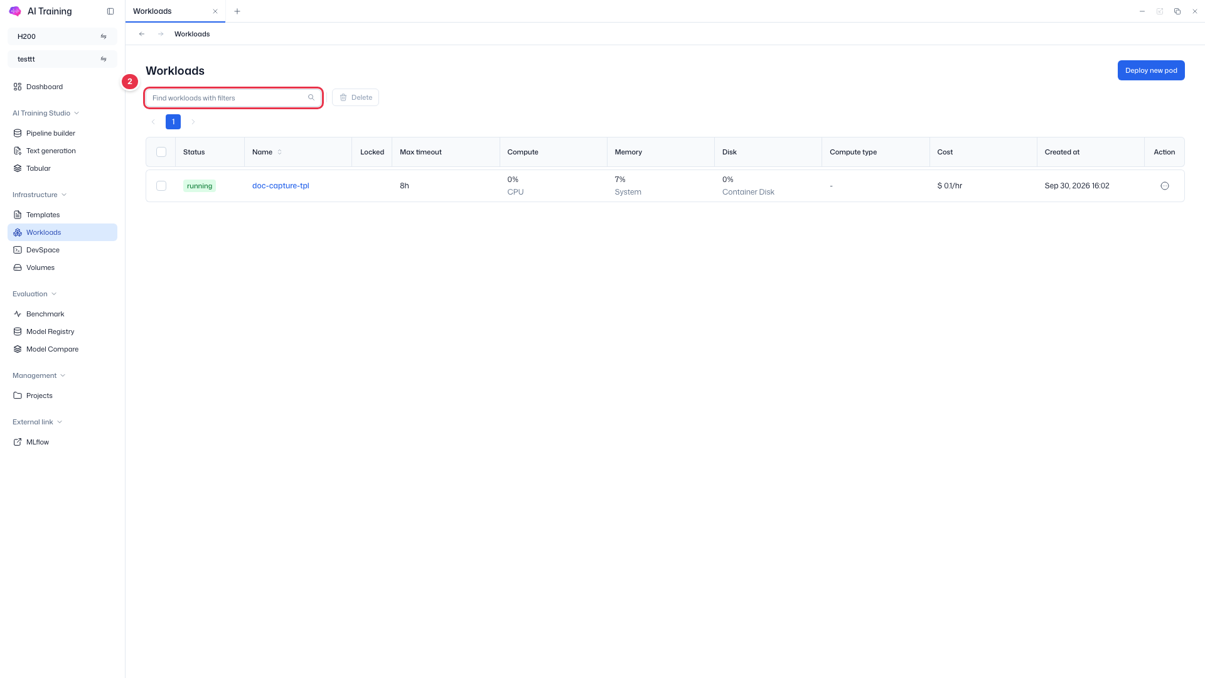Collapse the External link section
Screen dimensions: 1205x678
point(38,422)
